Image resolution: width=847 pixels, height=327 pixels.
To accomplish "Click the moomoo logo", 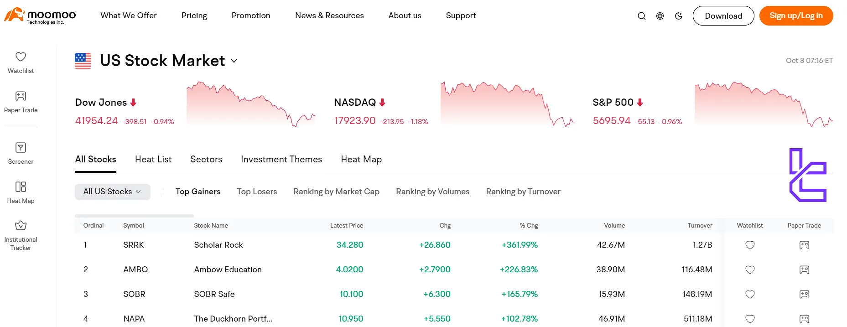I will [40, 16].
